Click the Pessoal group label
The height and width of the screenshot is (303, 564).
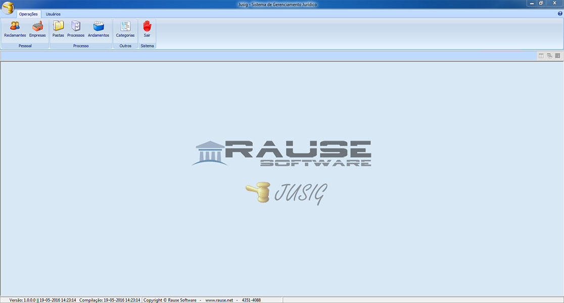click(x=25, y=46)
